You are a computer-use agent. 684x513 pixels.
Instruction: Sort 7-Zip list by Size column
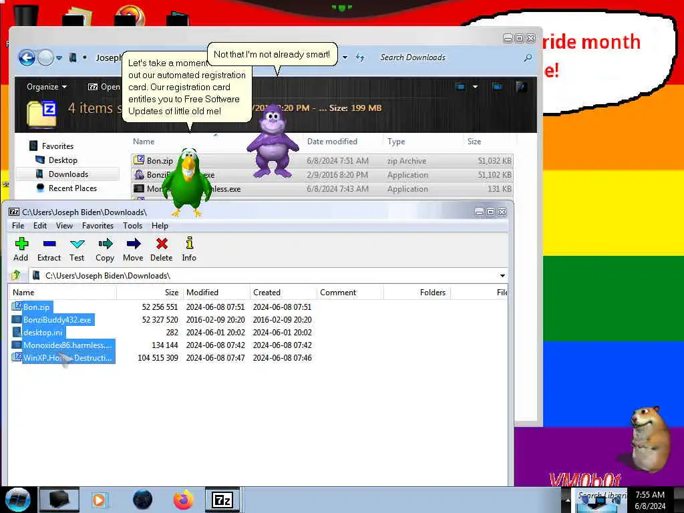[x=149, y=293]
